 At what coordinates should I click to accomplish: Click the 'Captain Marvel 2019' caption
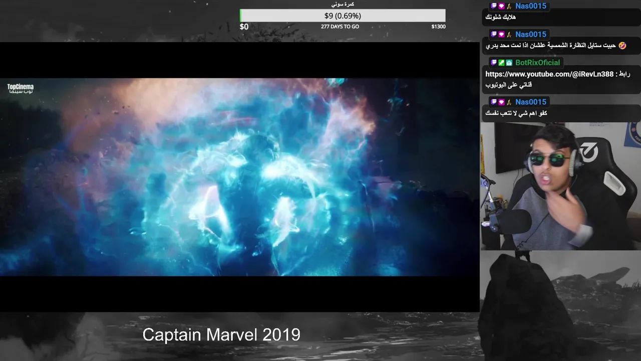[221, 334]
